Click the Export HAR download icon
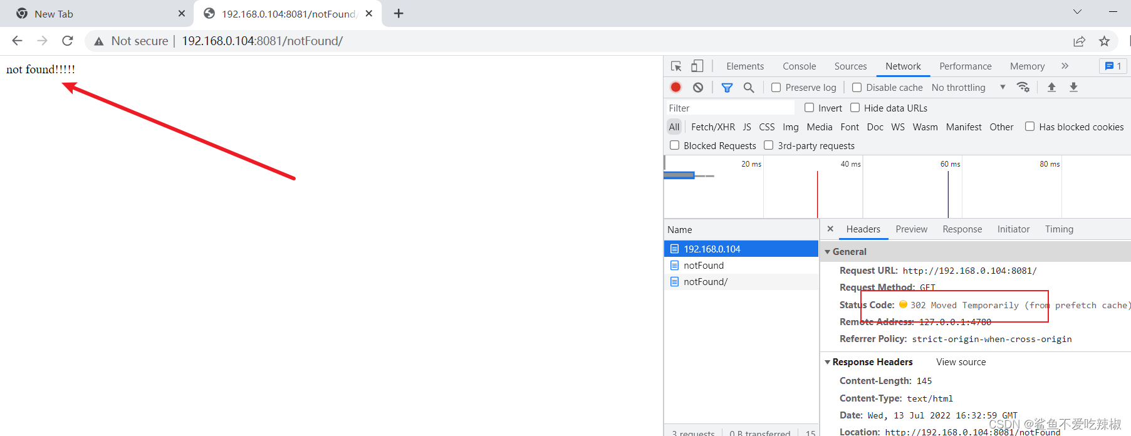 (1073, 88)
